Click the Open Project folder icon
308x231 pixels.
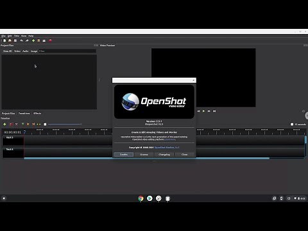10,40
